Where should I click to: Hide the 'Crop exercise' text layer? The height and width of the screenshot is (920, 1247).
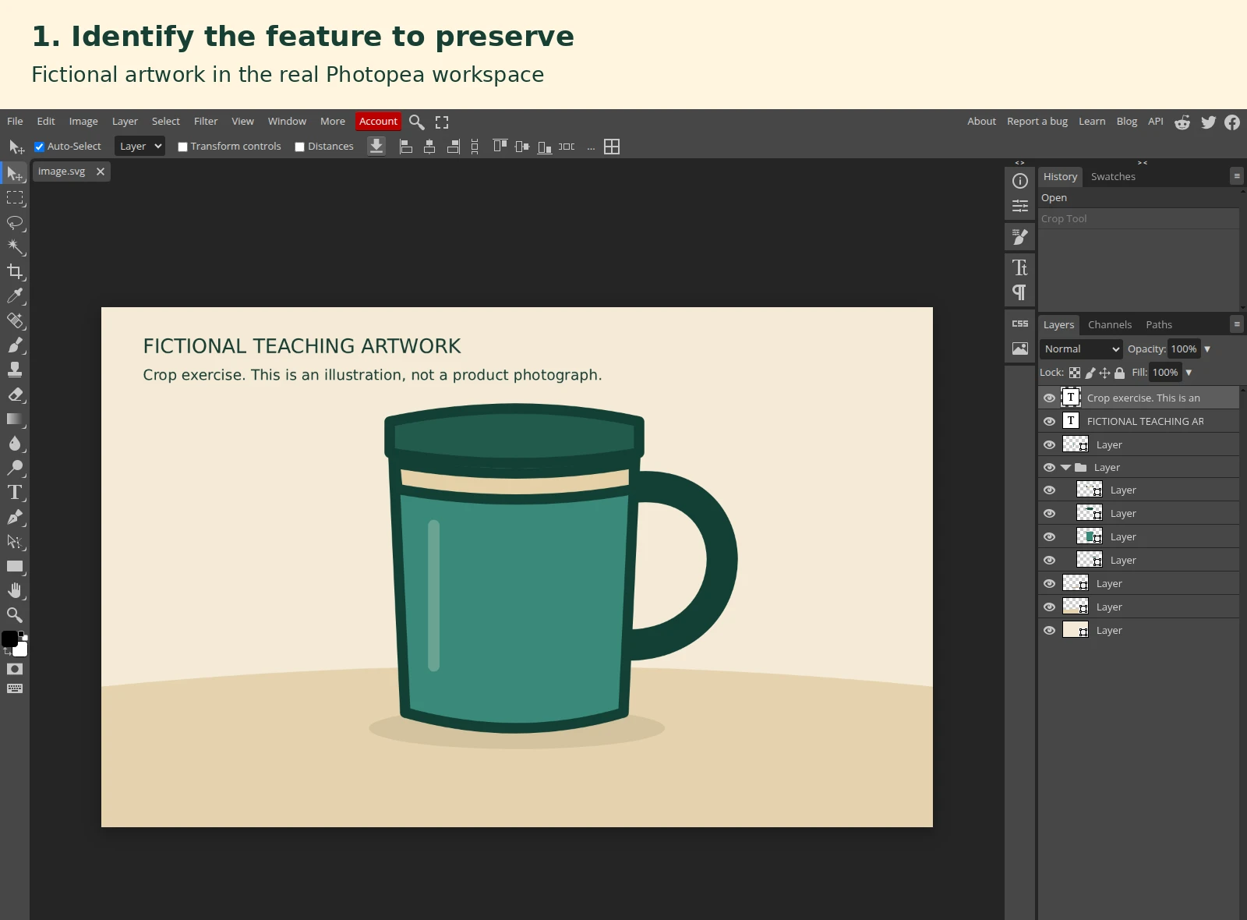pyautogui.click(x=1050, y=398)
